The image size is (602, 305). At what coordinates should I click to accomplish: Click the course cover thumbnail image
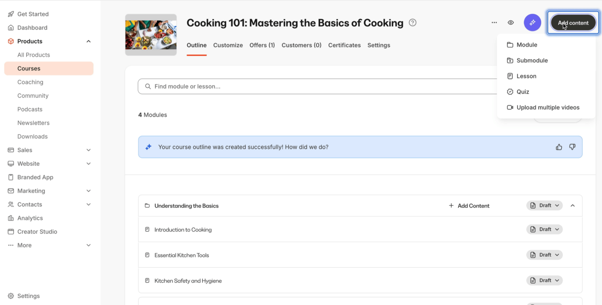click(151, 35)
